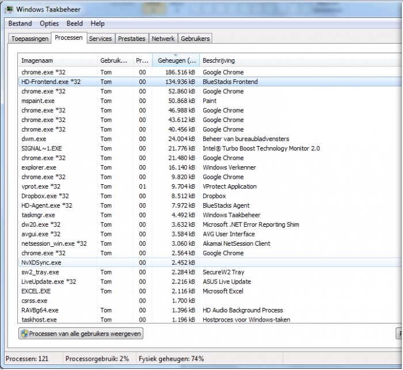Viewport: 403px width, 370px height.
Task: Click the ASUS Live Update description
Action: pyautogui.click(x=227, y=281)
